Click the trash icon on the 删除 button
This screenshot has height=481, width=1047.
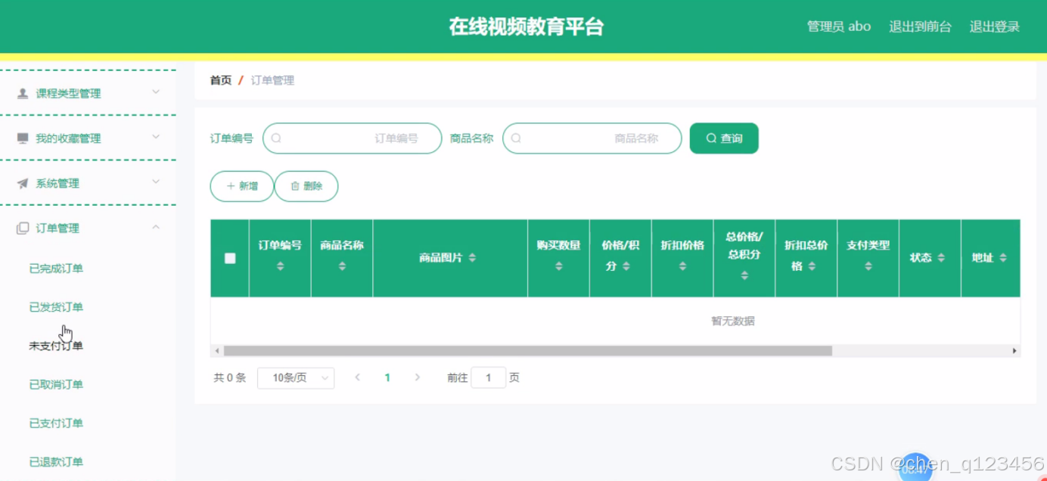click(x=296, y=186)
